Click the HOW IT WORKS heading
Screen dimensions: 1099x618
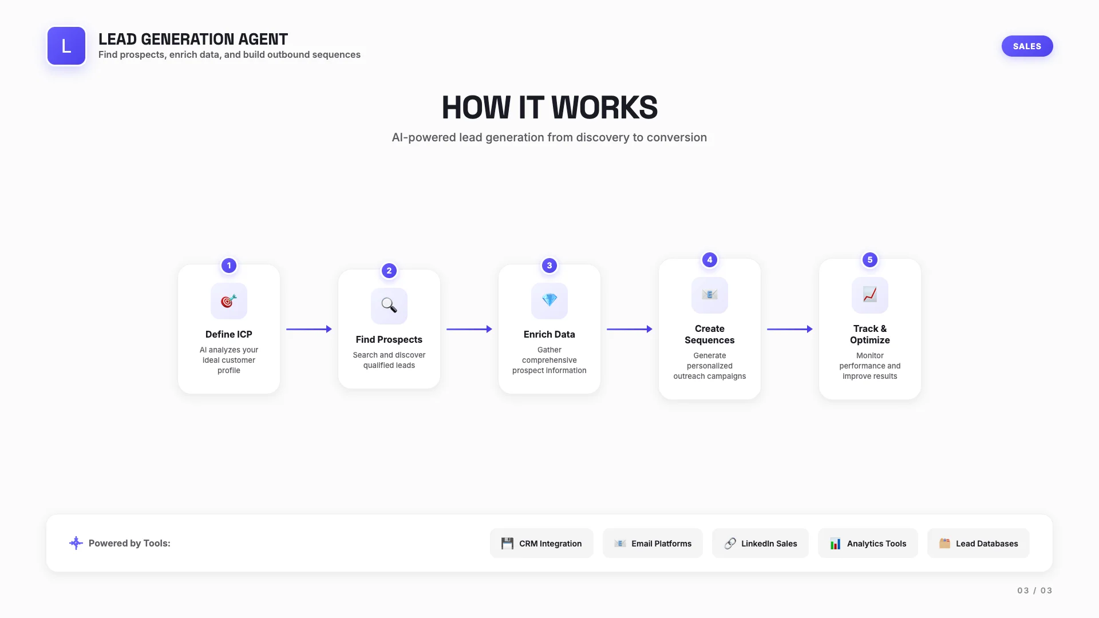pos(549,108)
